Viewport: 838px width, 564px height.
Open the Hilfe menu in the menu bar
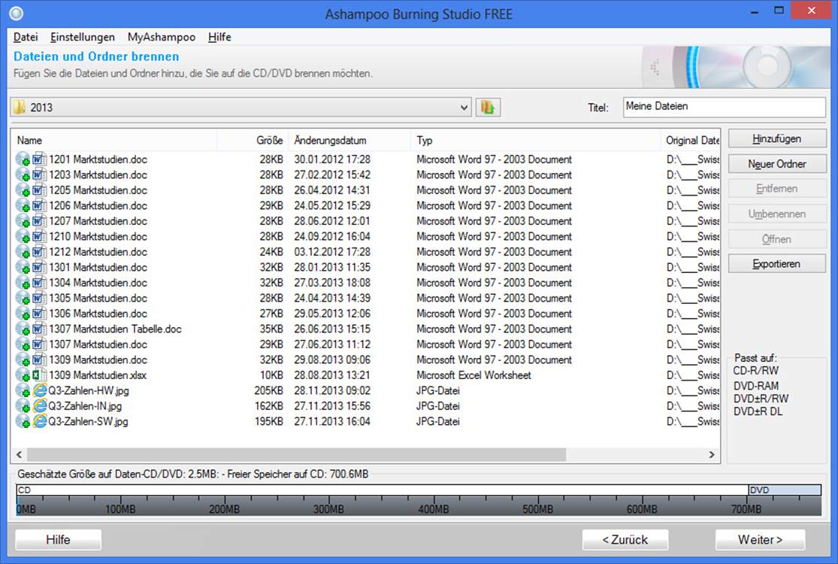point(219,37)
